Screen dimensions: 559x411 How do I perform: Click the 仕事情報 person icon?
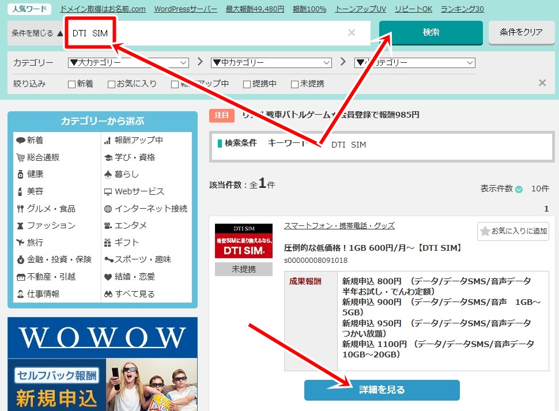coord(20,294)
